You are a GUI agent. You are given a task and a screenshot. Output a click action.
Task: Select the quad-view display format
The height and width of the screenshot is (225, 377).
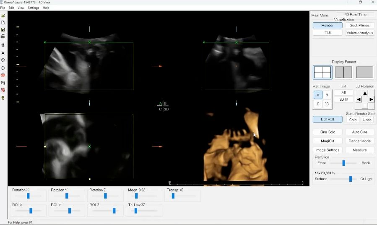point(322,72)
